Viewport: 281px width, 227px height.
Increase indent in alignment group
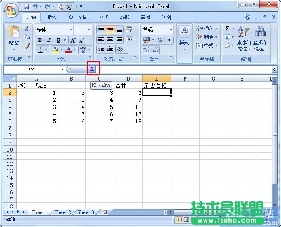point(110,49)
